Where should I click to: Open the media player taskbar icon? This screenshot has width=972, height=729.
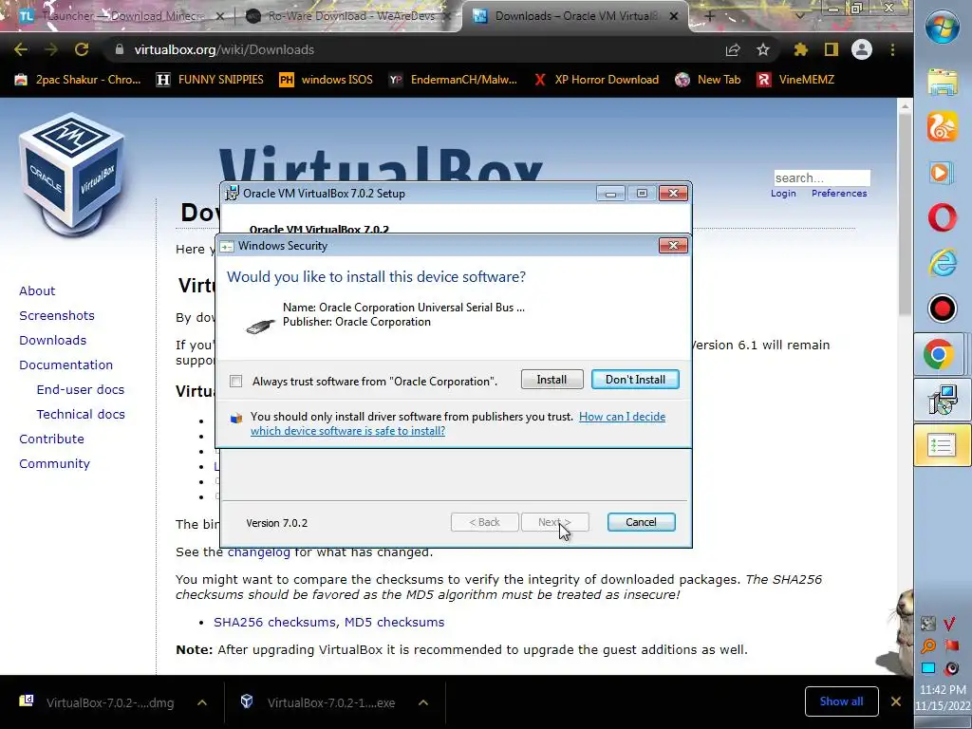[943, 172]
